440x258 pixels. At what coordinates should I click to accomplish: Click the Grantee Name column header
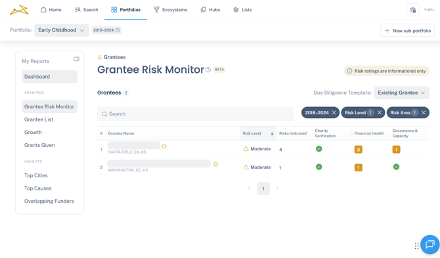coord(121,133)
